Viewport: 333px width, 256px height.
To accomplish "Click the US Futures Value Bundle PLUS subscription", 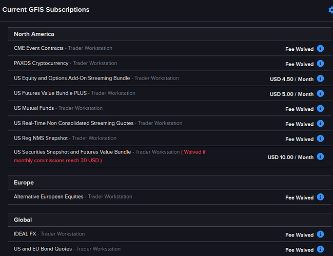I will click(50, 93).
